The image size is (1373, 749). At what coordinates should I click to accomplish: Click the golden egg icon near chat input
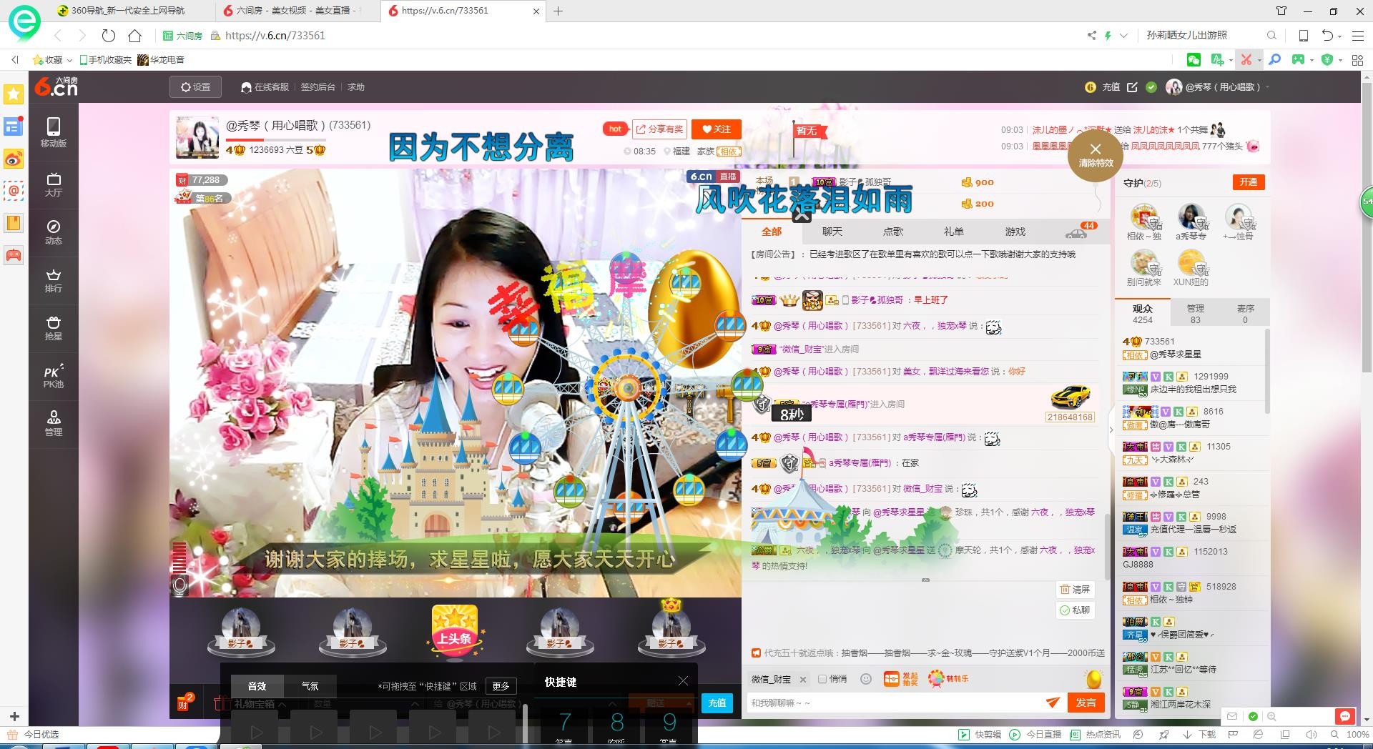[1093, 679]
